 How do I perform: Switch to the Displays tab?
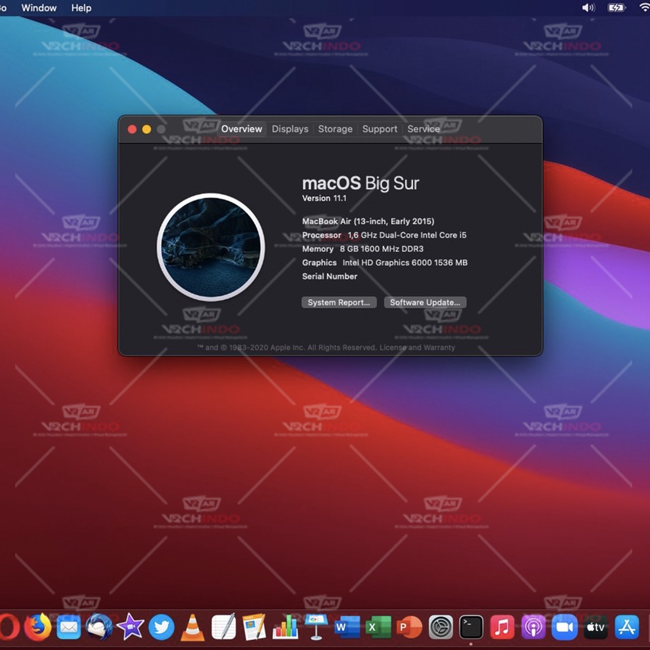(x=290, y=129)
